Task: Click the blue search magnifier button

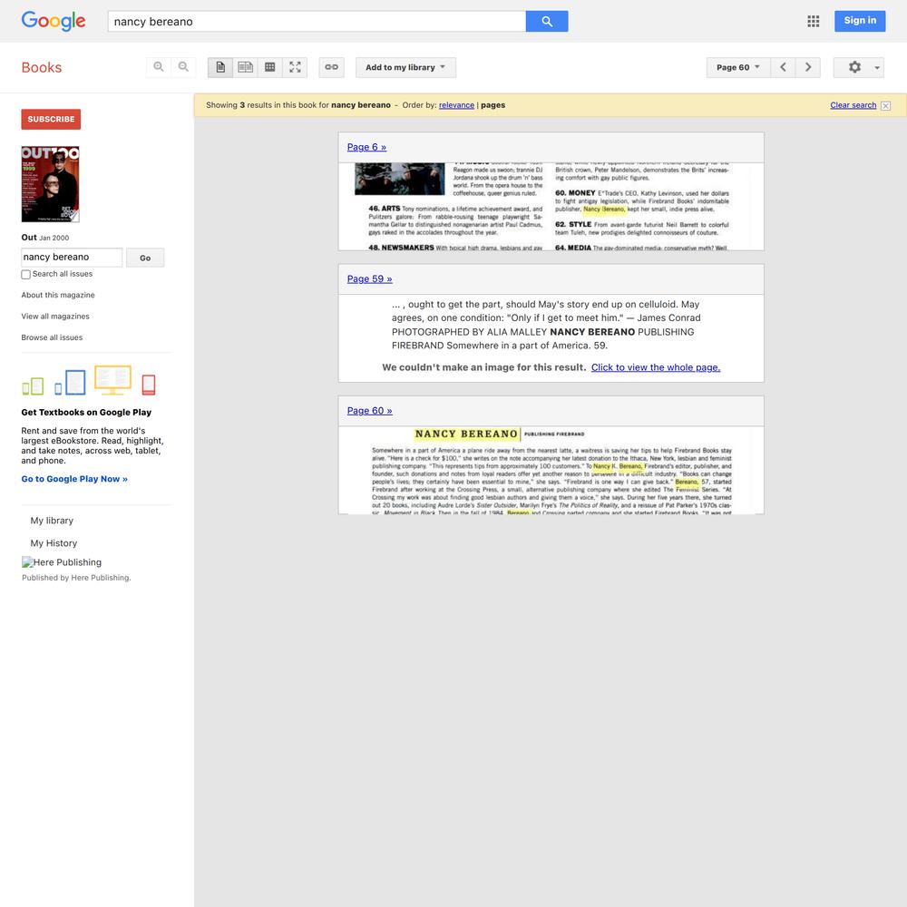Action: point(547,22)
